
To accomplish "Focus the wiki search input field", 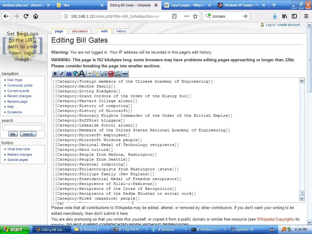I will (22, 128).
